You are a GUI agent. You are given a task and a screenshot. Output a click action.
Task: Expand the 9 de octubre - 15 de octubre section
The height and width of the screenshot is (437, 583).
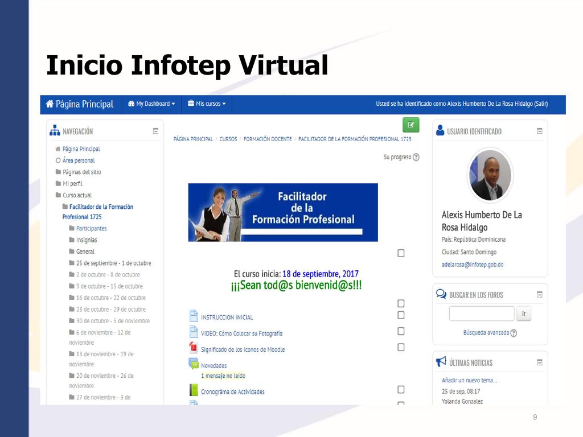(x=109, y=286)
